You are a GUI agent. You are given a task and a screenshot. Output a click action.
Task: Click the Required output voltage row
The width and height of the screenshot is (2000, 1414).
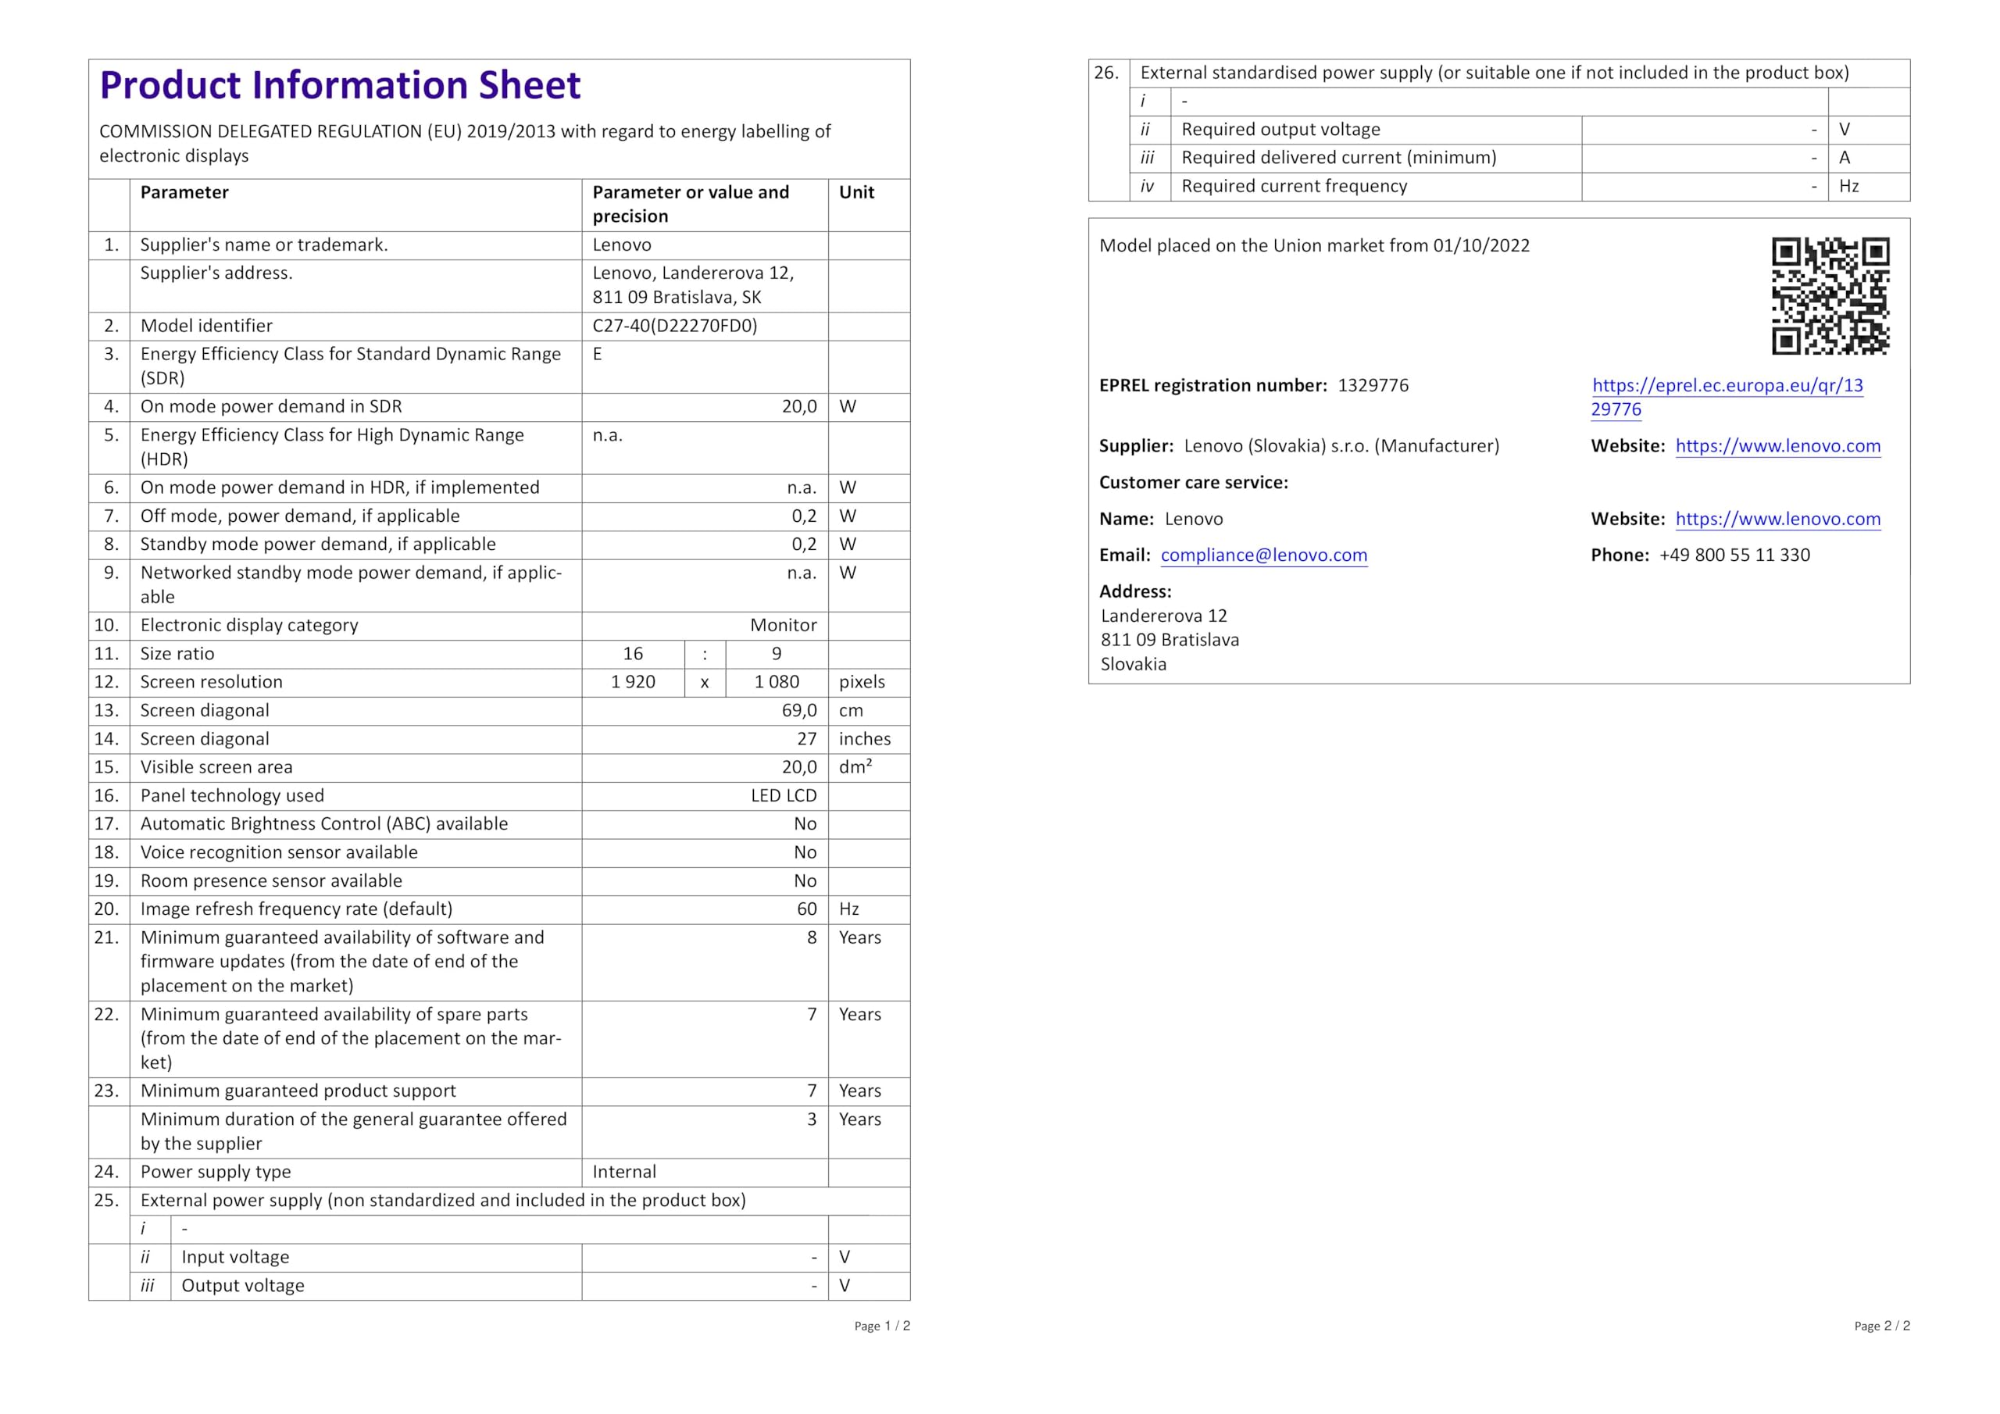(x=1280, y=130)
